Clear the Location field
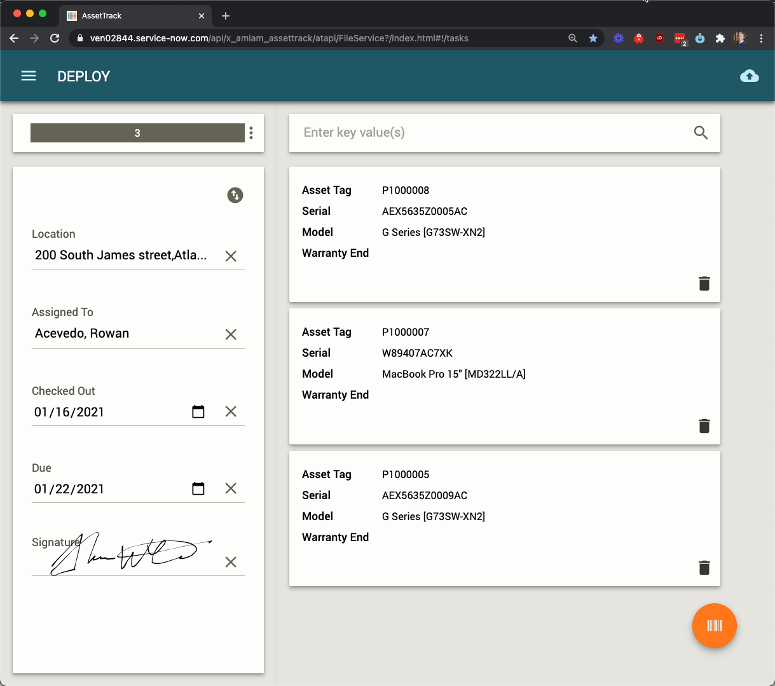The width and height of the screenshot is (775, 686). pos(231,256)
